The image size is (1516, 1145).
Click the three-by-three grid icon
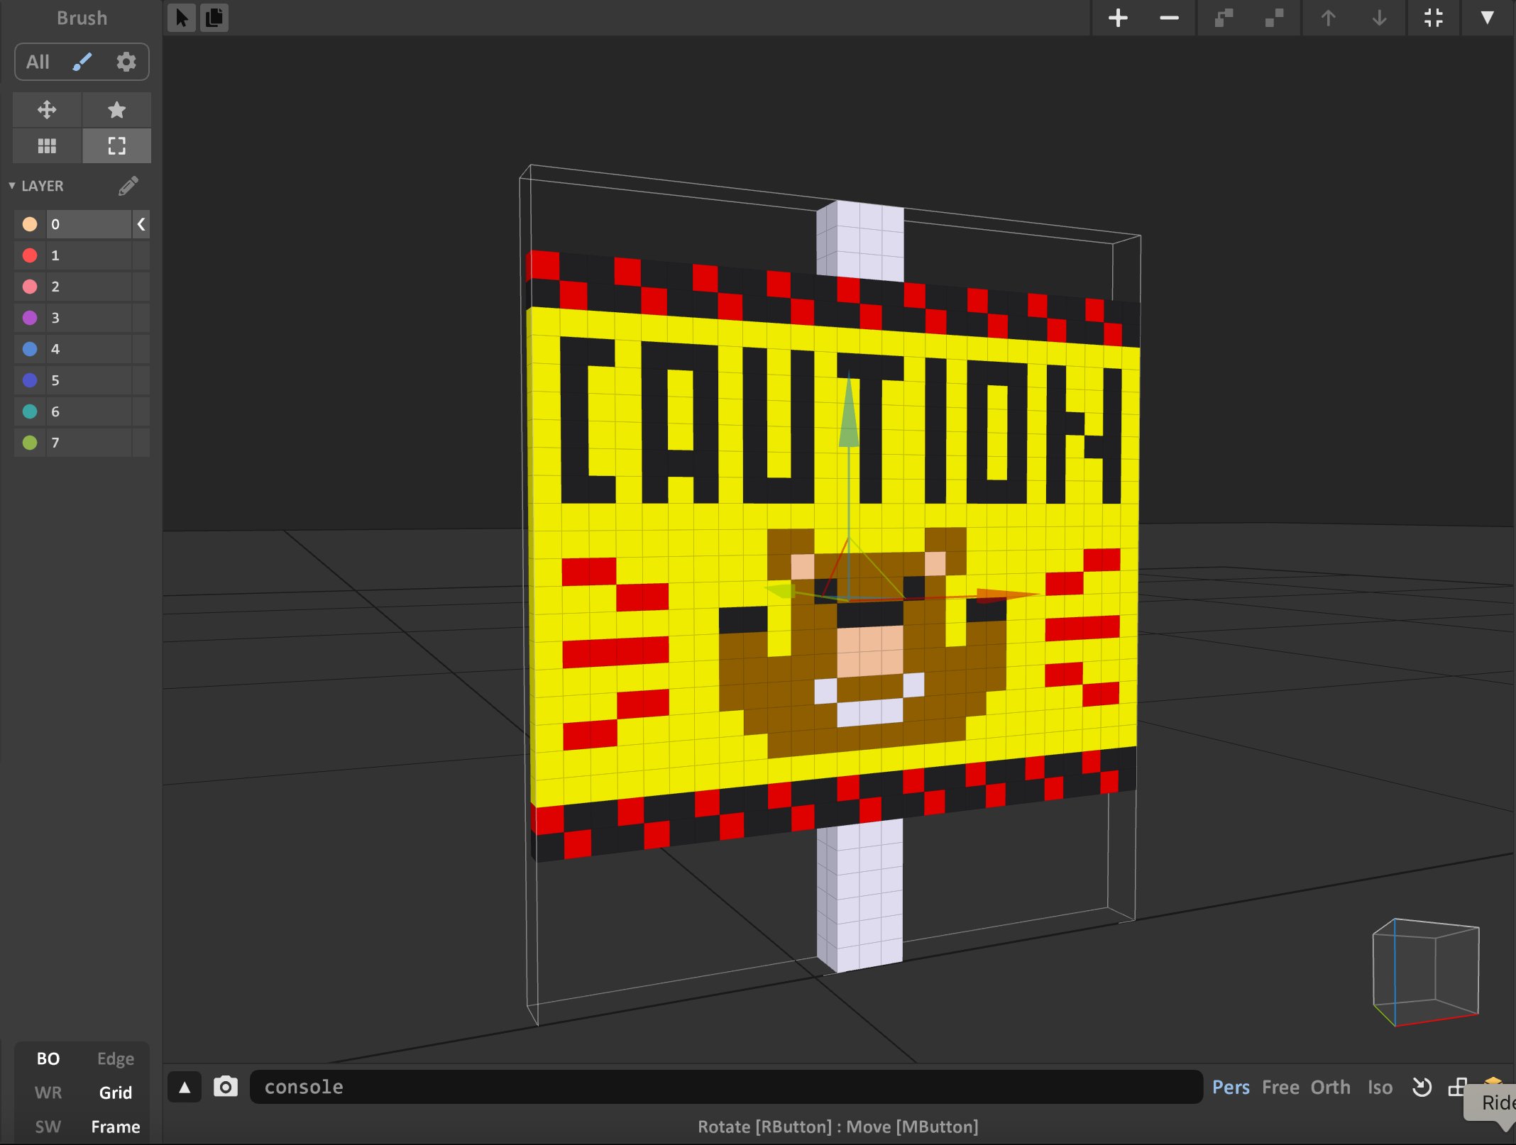(x=47, y=146)
